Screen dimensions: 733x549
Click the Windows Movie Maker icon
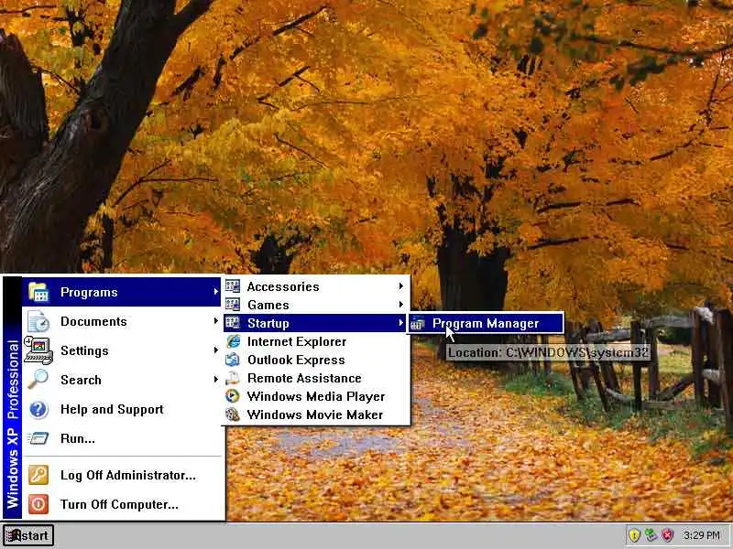(233, 414)
